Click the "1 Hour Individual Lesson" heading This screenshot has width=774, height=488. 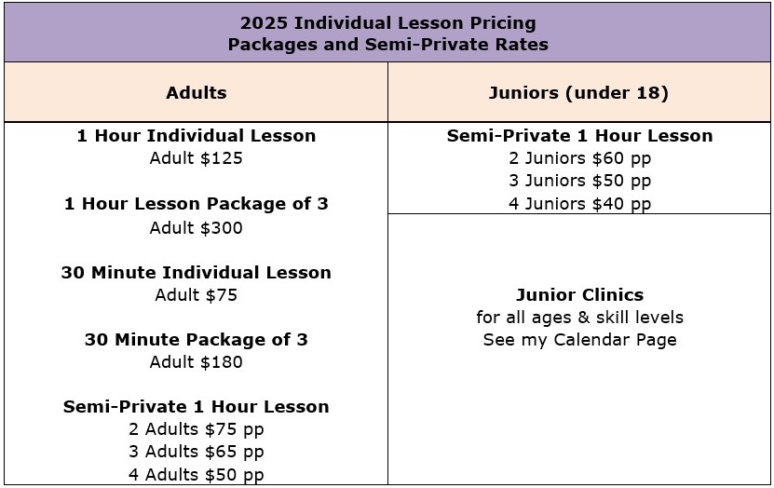tap(196, 136)
